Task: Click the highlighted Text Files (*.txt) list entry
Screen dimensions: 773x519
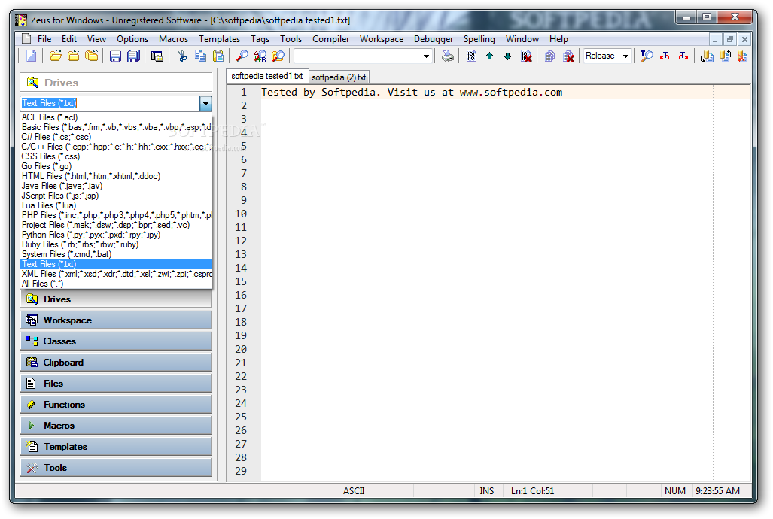Action: [x=117, y=264]
